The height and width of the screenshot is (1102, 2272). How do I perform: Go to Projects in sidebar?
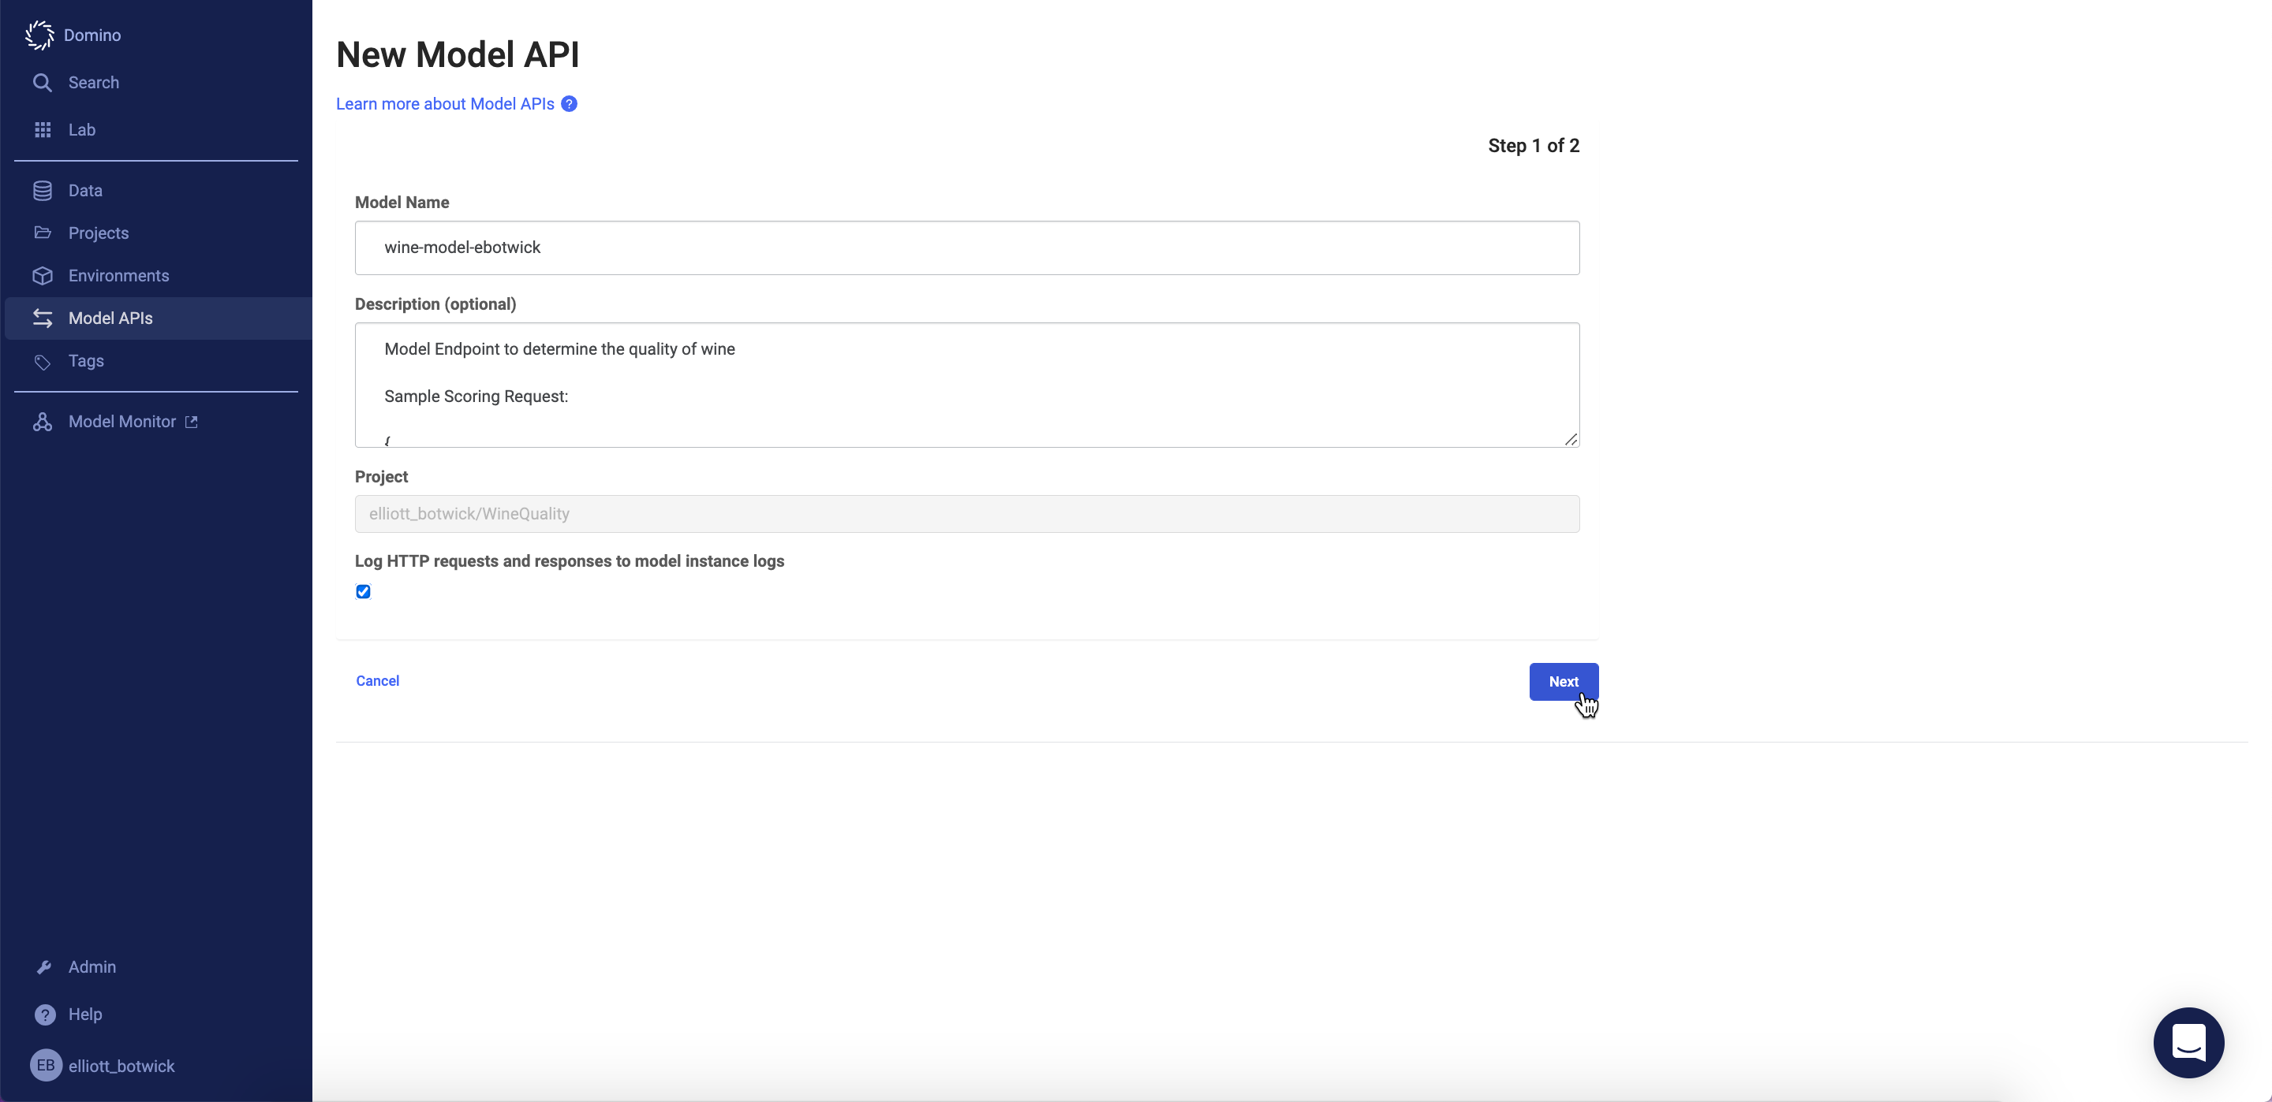pos(99,233)
